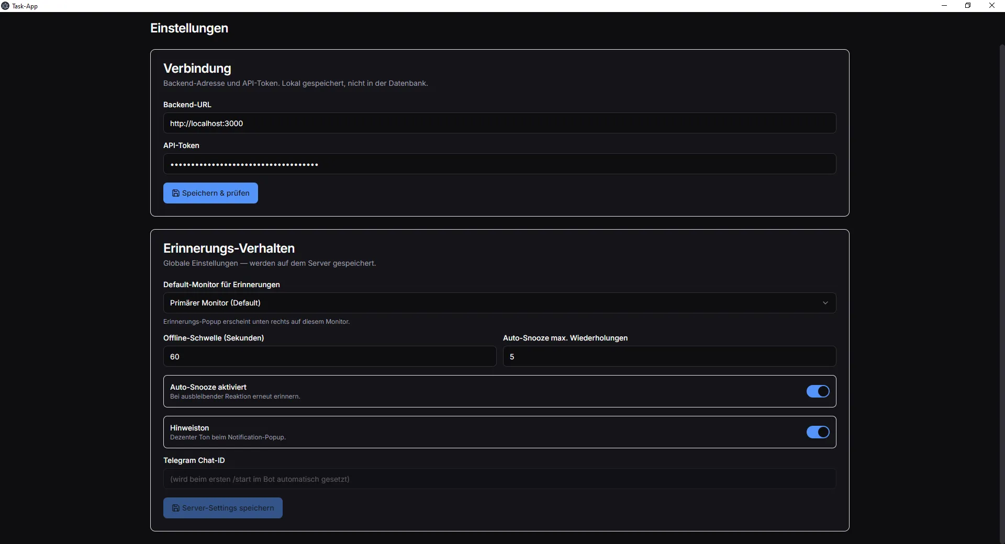
Task: Click the API-Token label
Action: [x=181, y=145]
